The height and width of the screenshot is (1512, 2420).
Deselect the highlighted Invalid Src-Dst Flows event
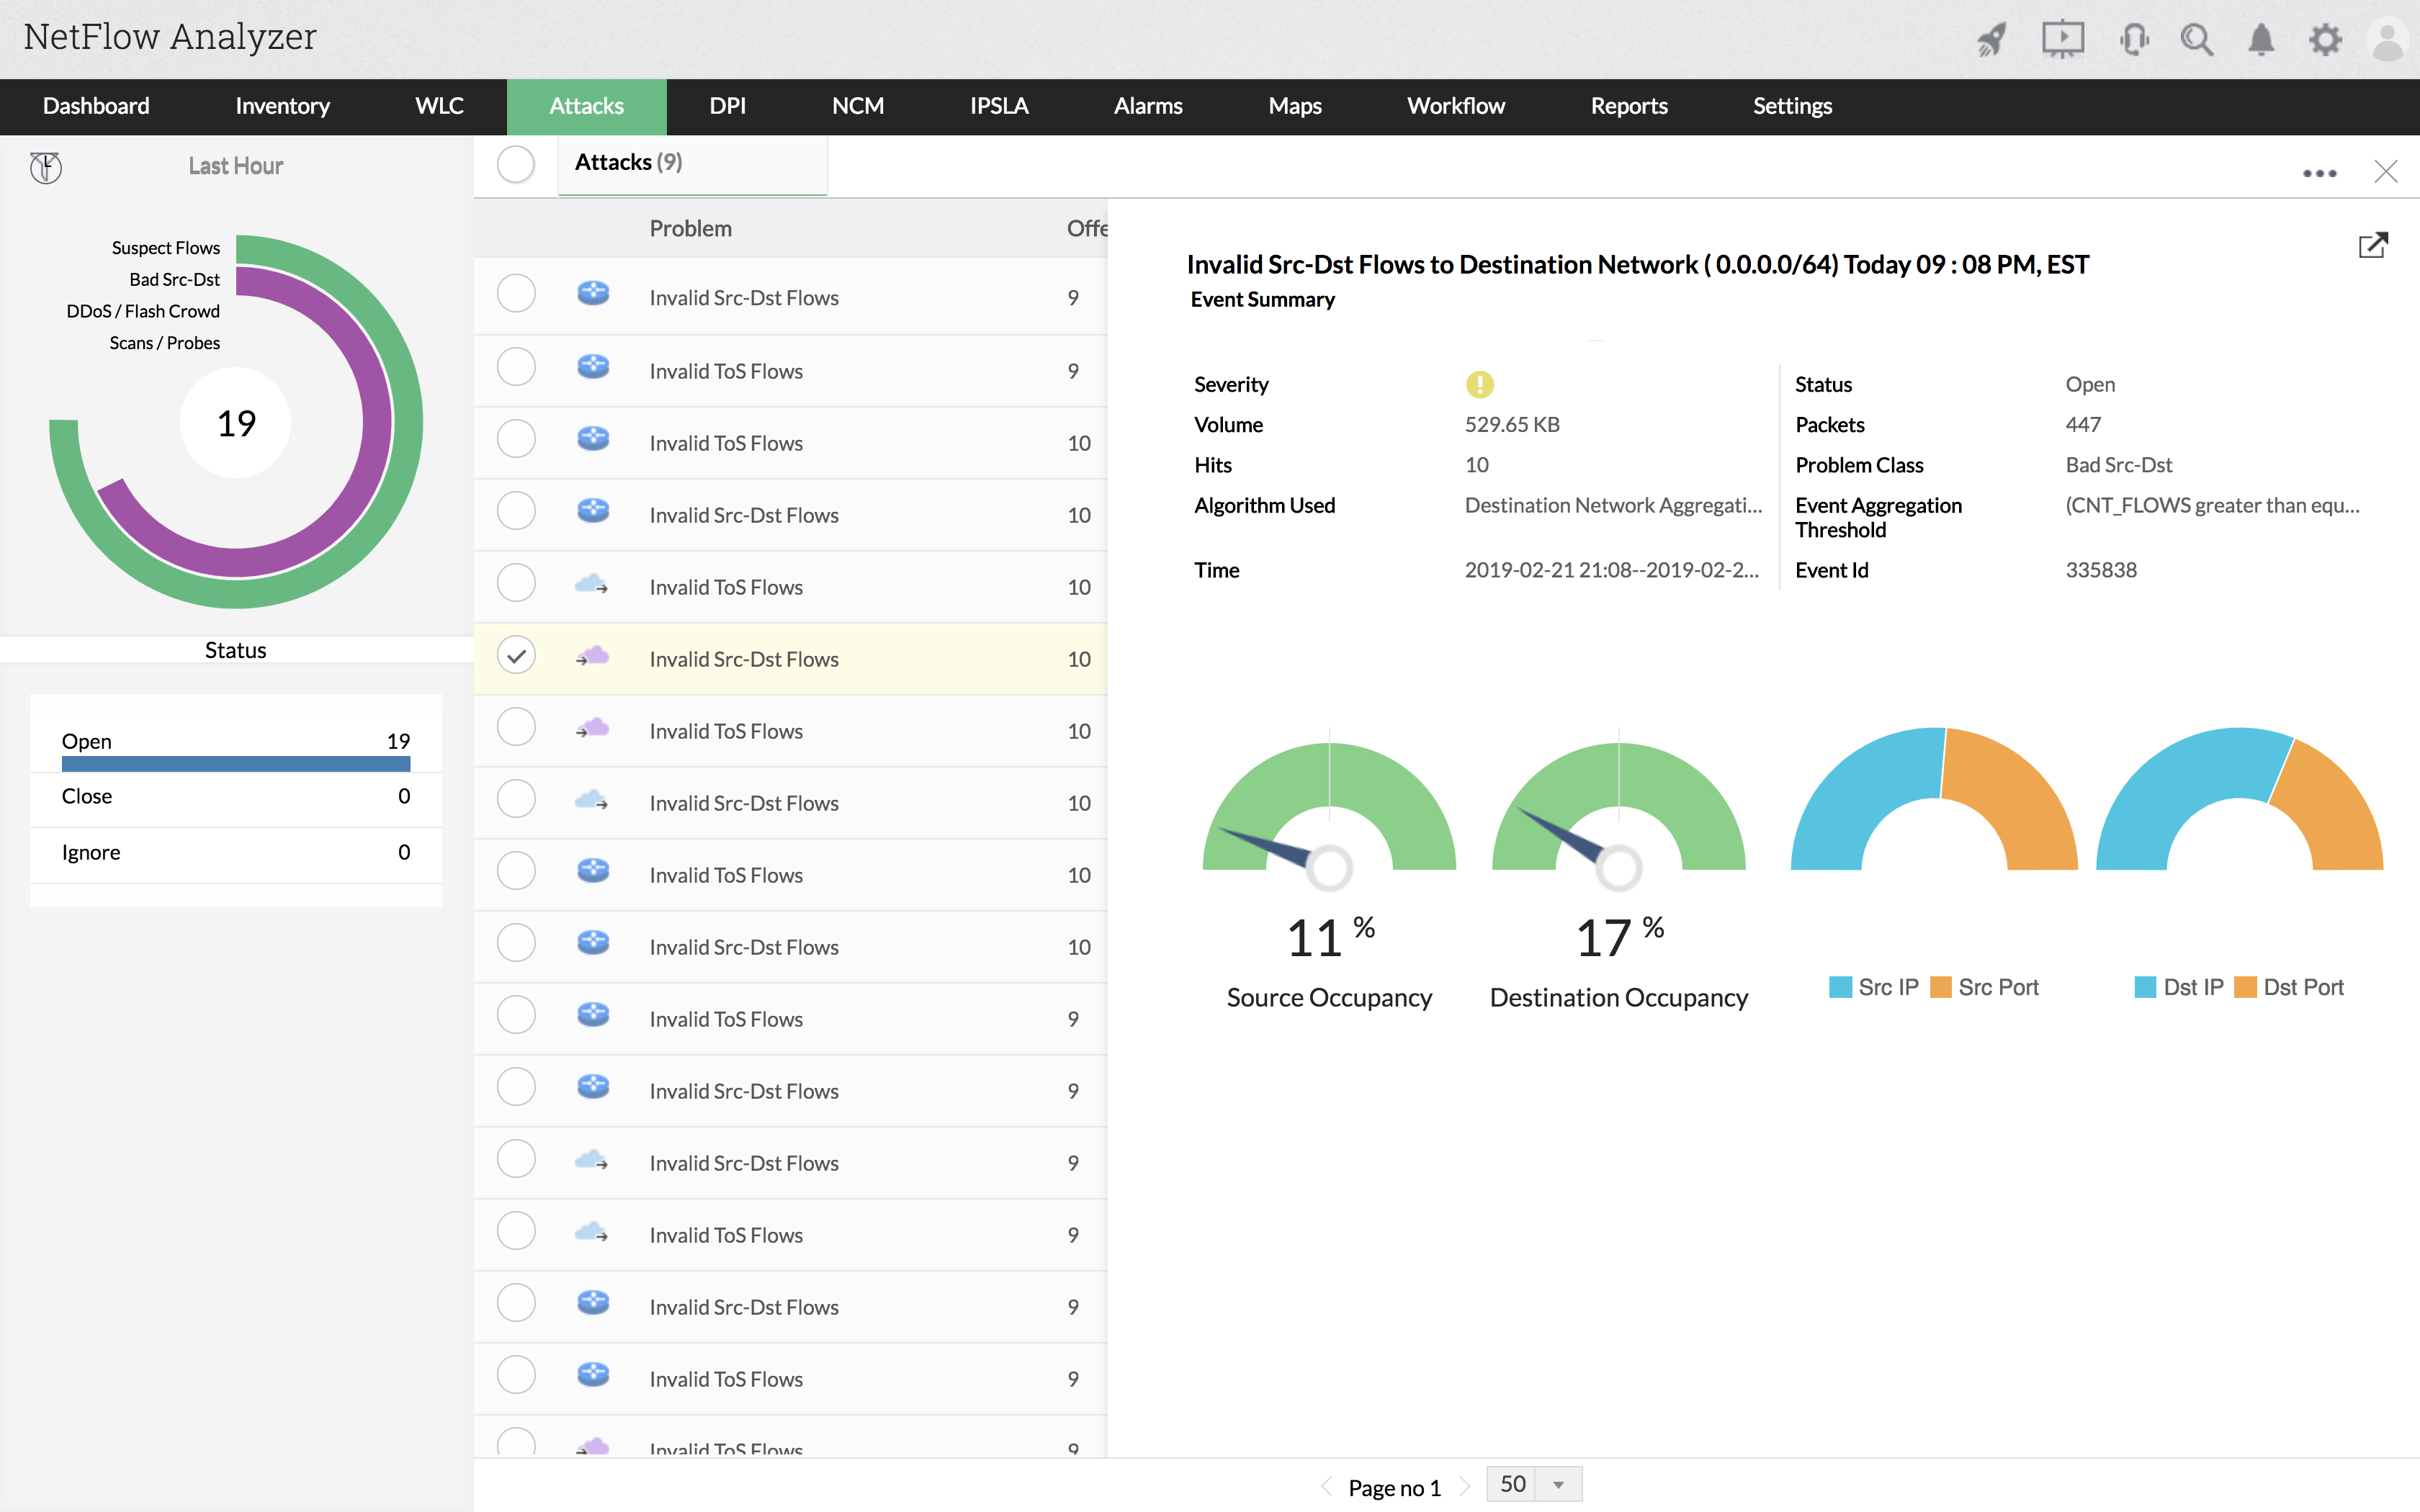(516, 655)
